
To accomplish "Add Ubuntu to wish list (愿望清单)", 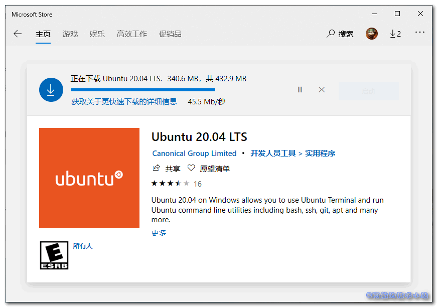I will [x=209, y=169].
